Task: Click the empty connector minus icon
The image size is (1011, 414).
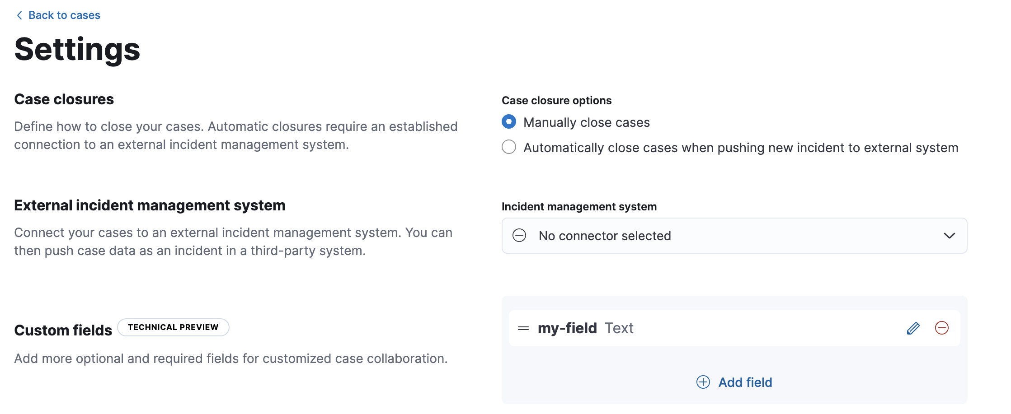Action: point(519,235)
